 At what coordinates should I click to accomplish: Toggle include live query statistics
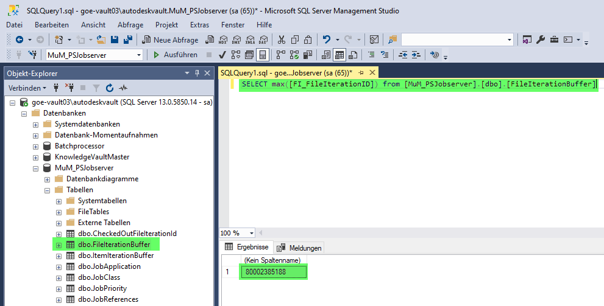point(294,55)
